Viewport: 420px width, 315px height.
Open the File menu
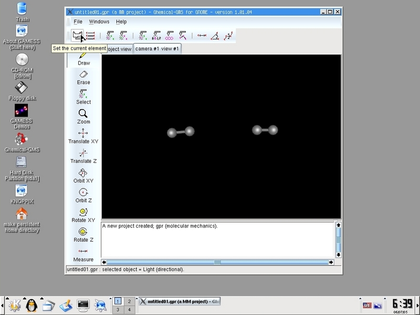tap(78, 22)
